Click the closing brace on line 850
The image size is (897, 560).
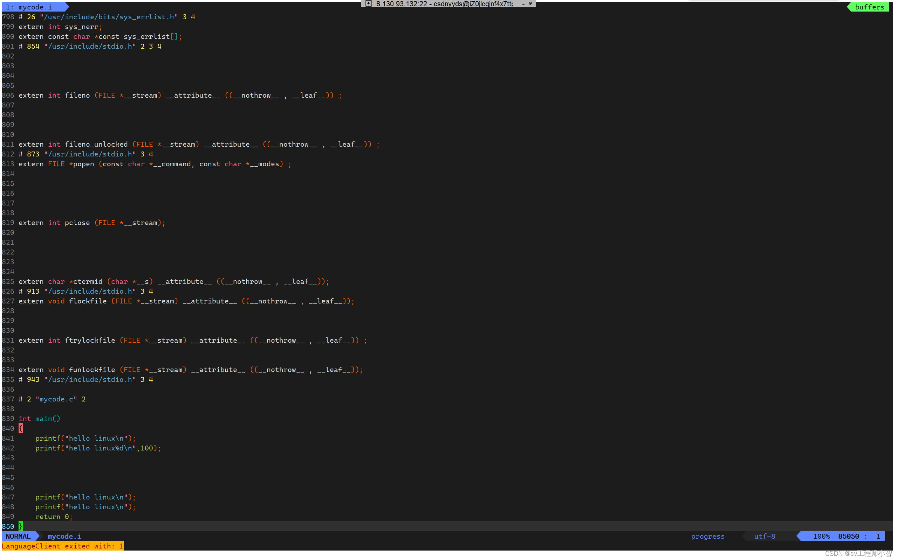(21, 526)
